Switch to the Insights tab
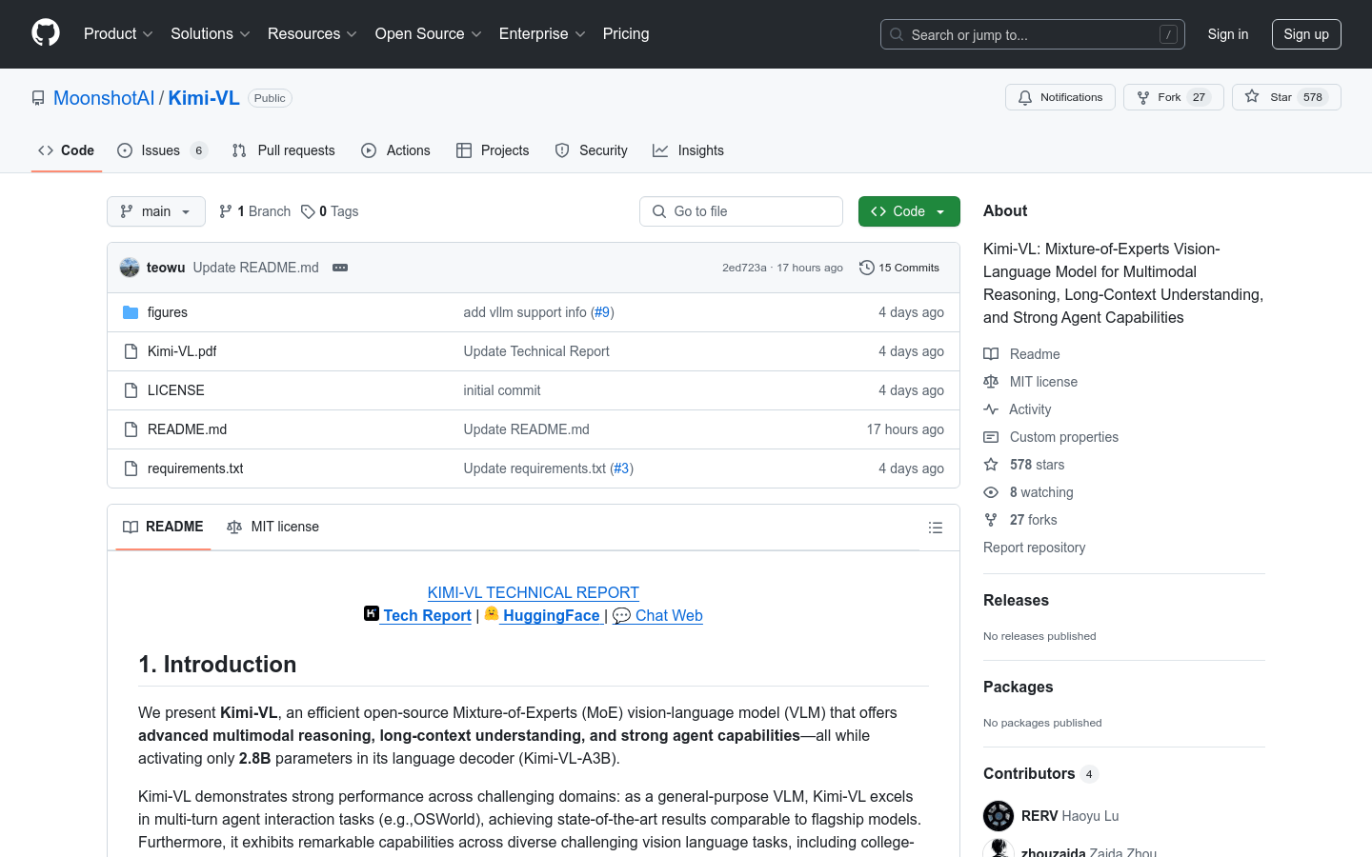The width and height of the screenshot is (1372, 857). point(689,150)
